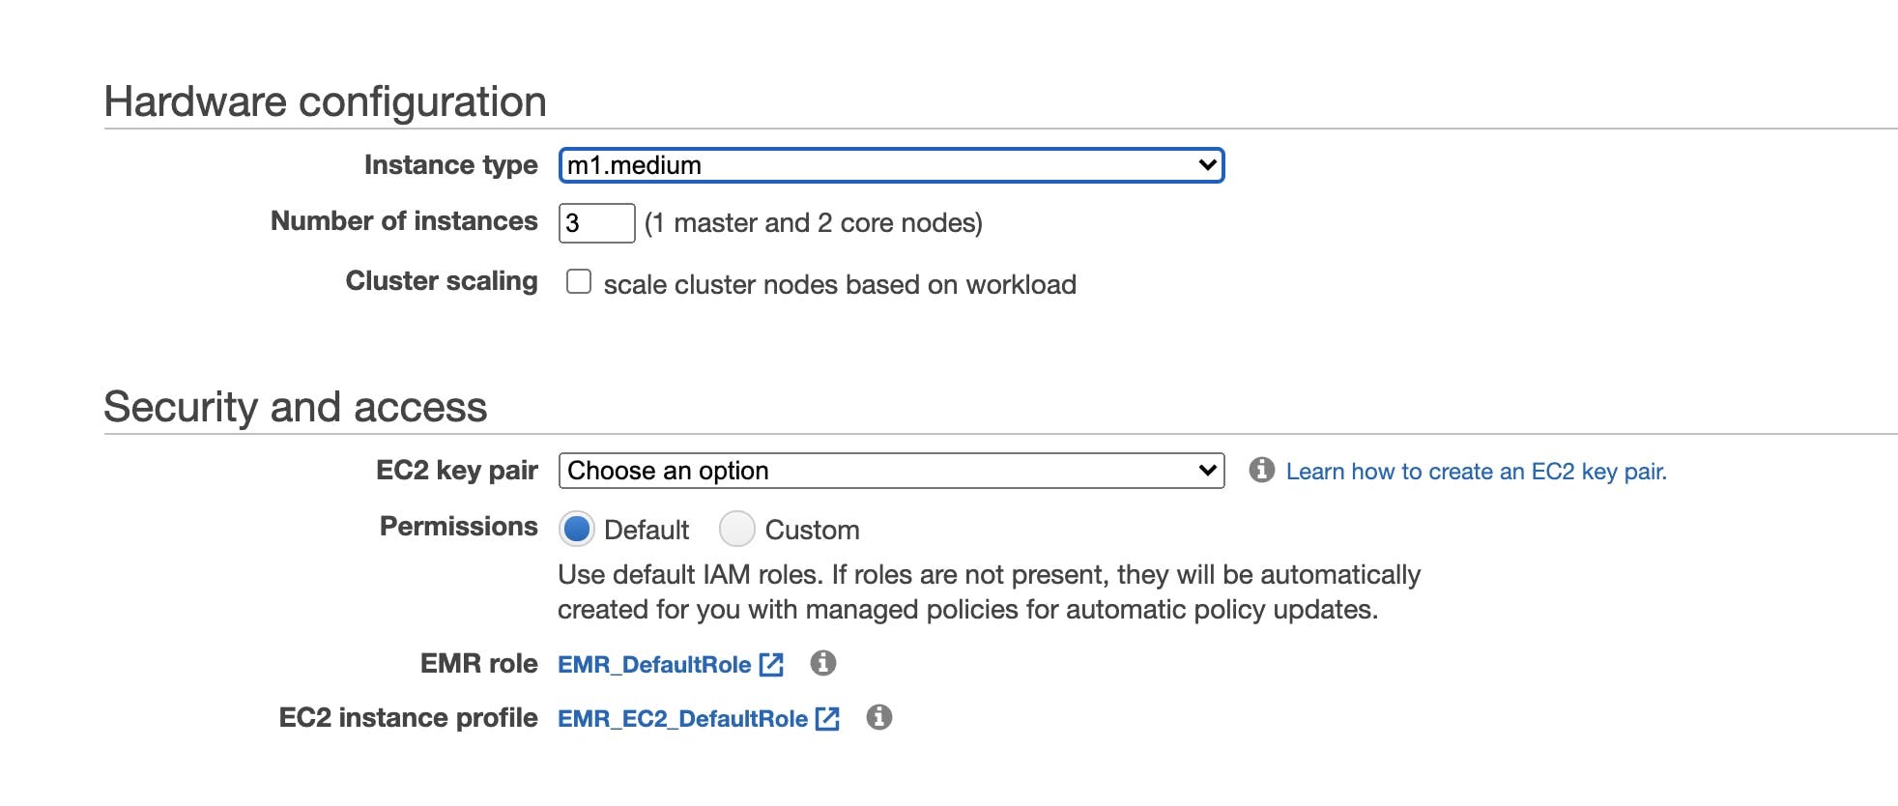
Task: Click the 'EC2 key pair' field label
Action: [456, 471]
